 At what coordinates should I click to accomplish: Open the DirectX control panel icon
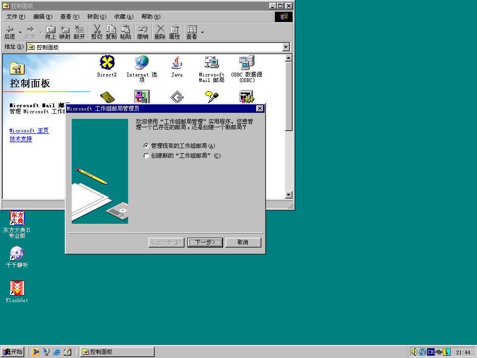tap(107, 63)
